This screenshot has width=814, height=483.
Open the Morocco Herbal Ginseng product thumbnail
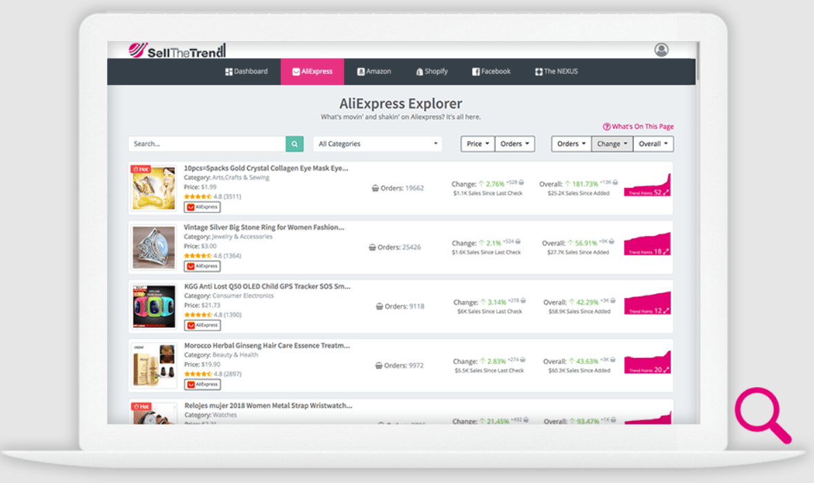(154, 365)
